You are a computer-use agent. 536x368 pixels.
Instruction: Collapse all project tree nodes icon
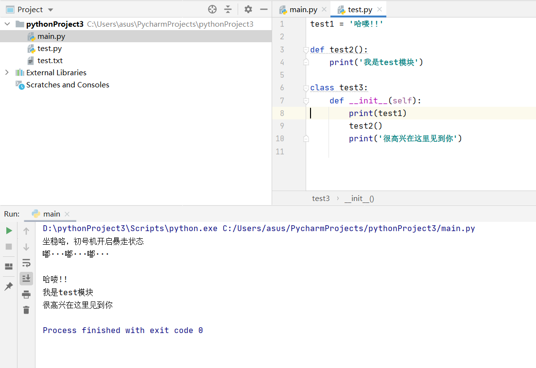click(227, 9)
